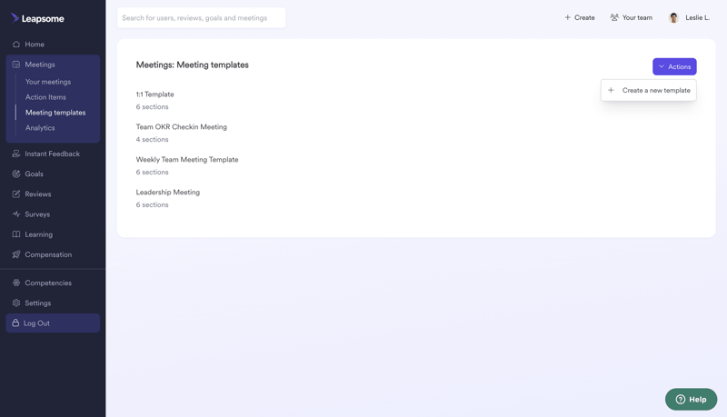This screenshot has height=417, width=727.
Task: Focus the search users and meetings field
Action: coord(201,17)
